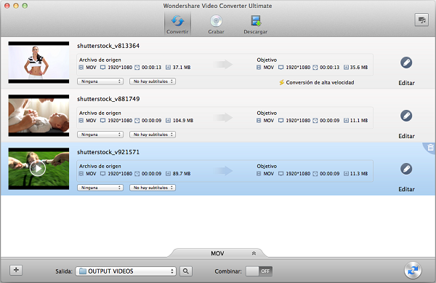Open subtitle dropdown for shutterstock_v921571
Image resolution: width=436 pixels, height=283 pixels.
tap(153, 188)
